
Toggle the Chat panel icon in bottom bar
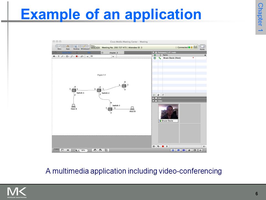pos(178,150)
